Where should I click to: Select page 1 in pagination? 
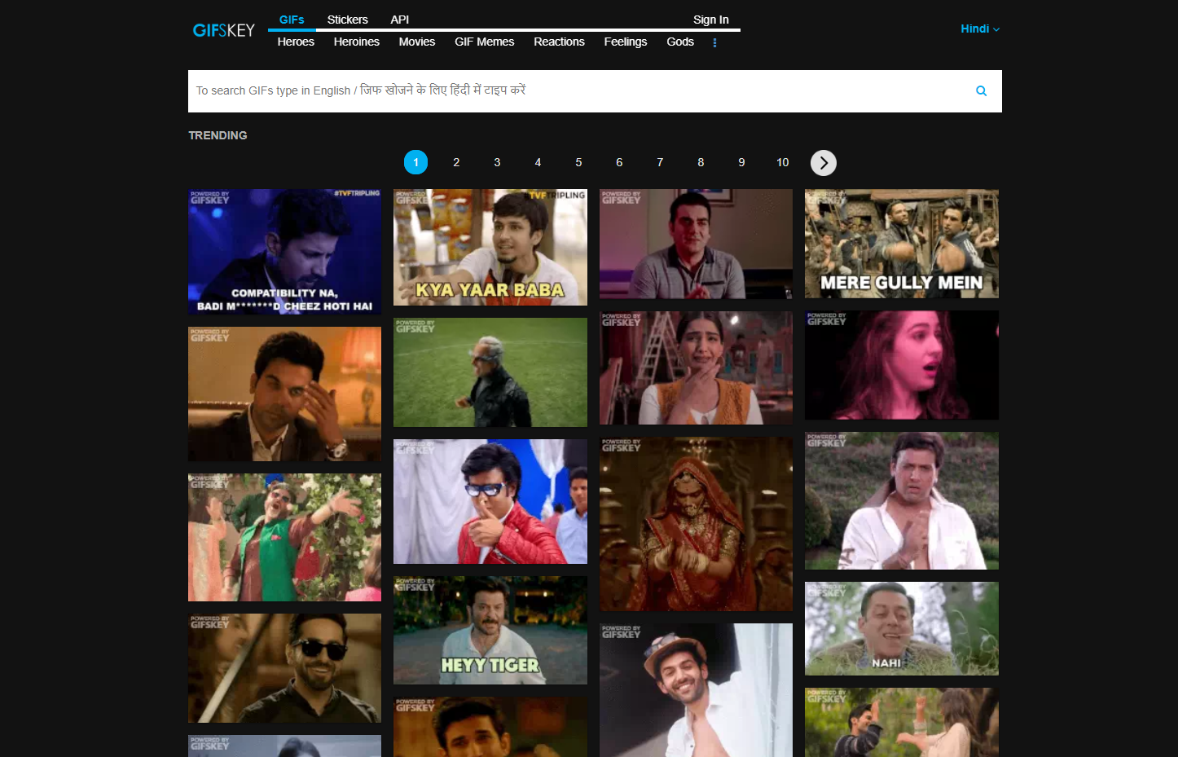tap(415, 162)
